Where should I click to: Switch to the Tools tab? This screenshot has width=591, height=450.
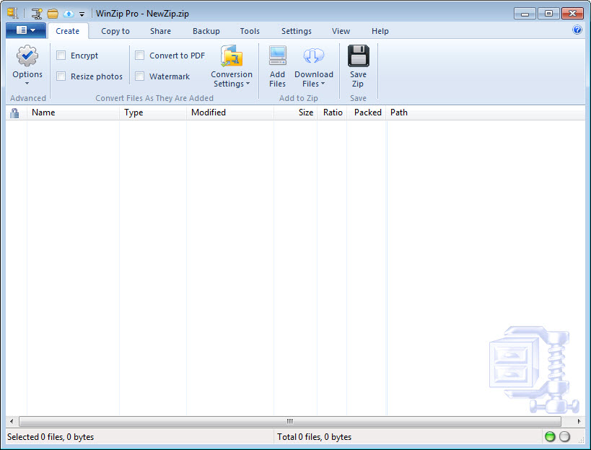coord(250,31)
